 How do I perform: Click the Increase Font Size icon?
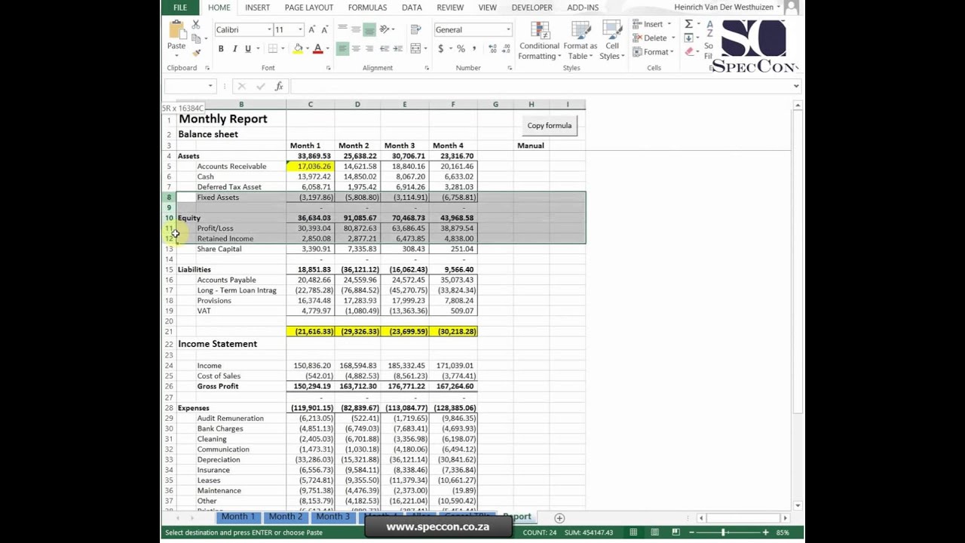312,29
